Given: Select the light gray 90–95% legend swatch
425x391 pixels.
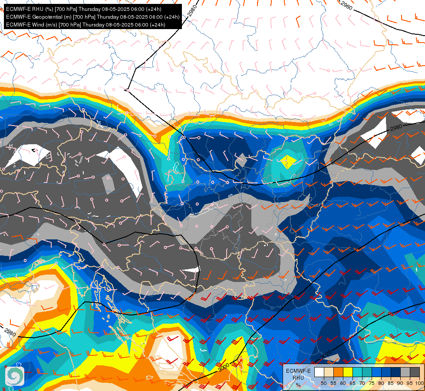Looking at the screenshot, I should pos(405,372).
